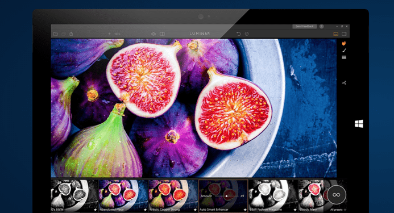Favorite the Artistic Copper Strong preset star
This screenshot has width=394, height=213.
(x=195, y=210)
